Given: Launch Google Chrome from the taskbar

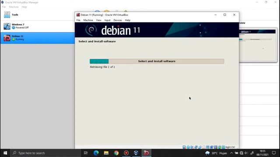Looking at the screenshot, I should coord(116,153).
